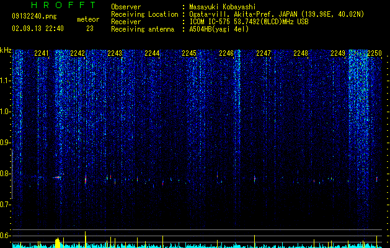The height and width of the screenshot is (248, 390).
Task: Click the 1.0 kHz axis label
Action: pos(5,112)
